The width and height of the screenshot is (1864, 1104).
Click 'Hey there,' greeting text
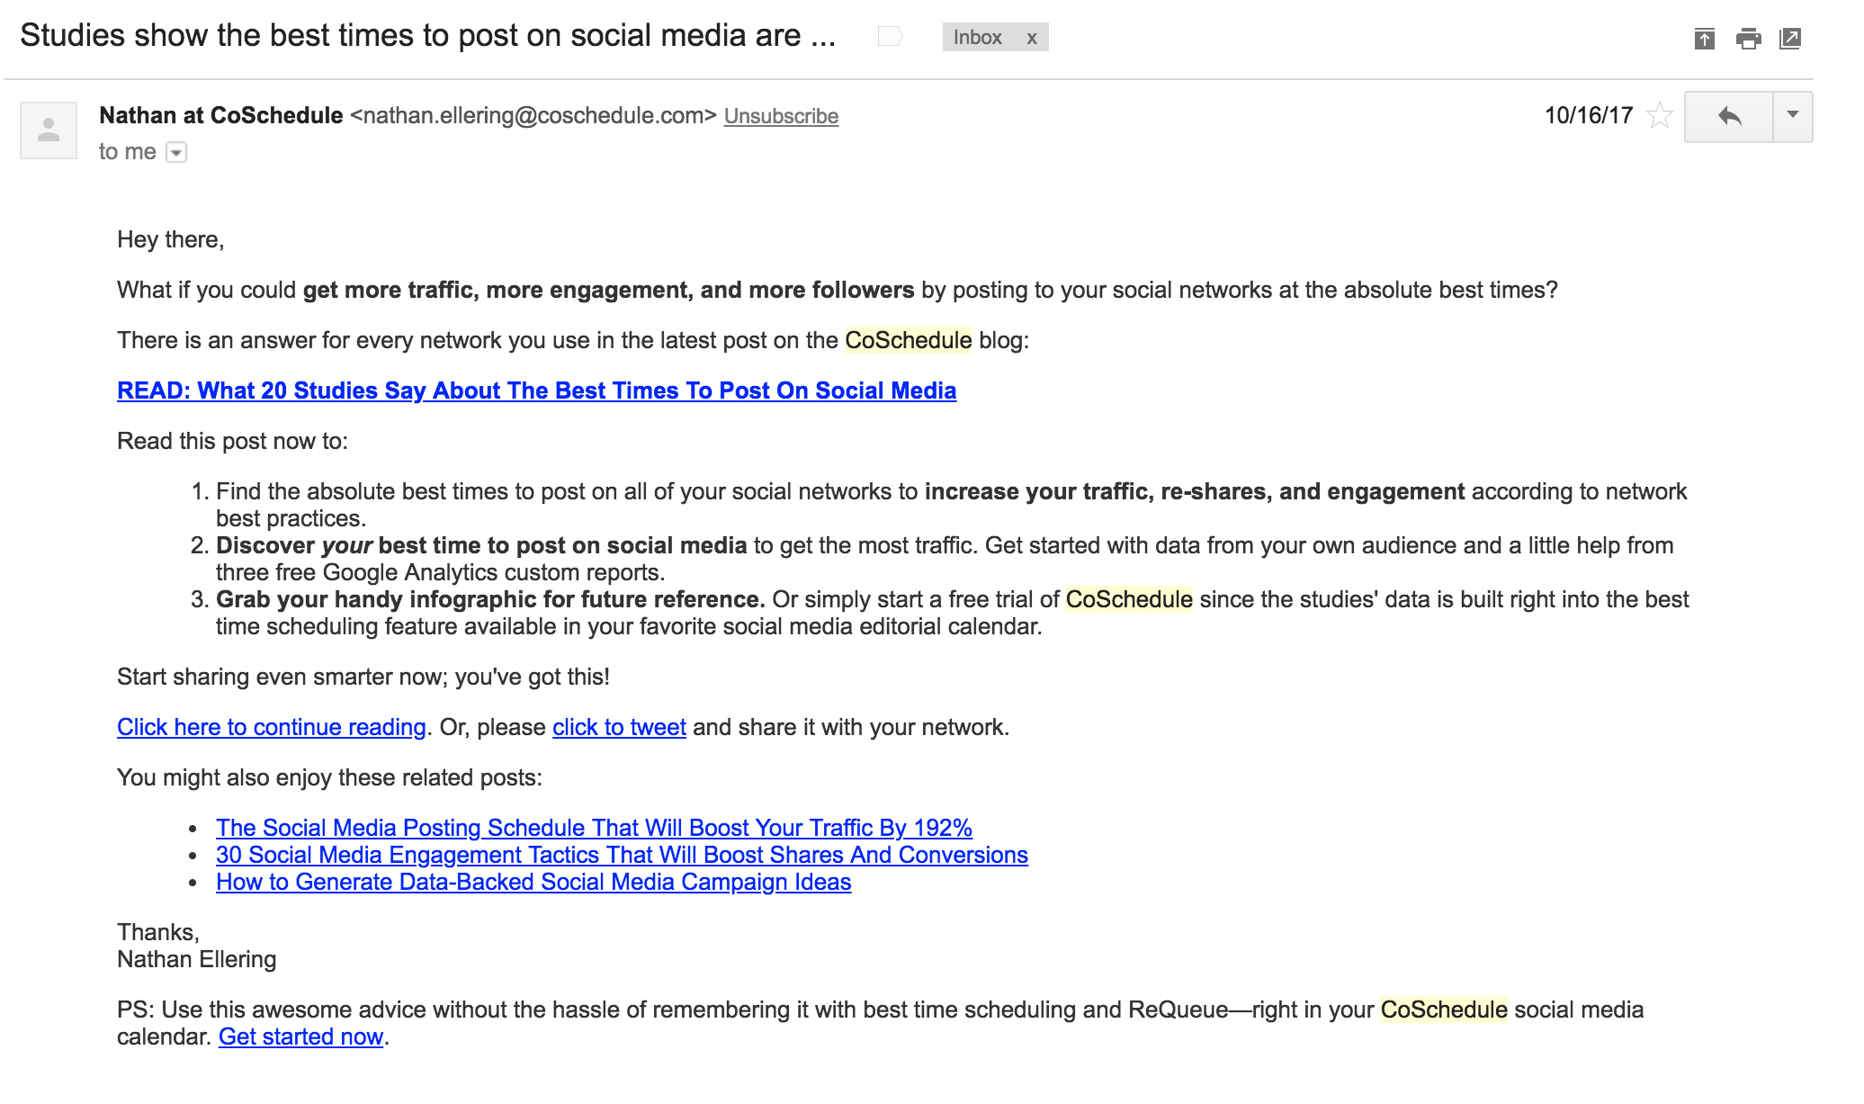pyautogui.click(x=171, y=239)
